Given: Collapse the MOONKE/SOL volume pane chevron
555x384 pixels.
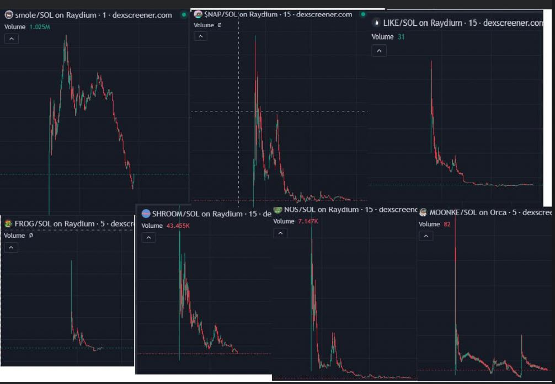Looking at the screenshot, I should (x=426, y=236).
